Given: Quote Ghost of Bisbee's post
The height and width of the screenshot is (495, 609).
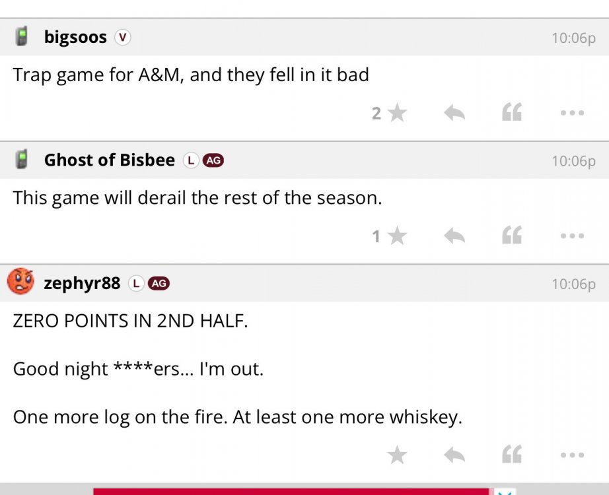Looking at the screenshot, I should tap(512, 236).
